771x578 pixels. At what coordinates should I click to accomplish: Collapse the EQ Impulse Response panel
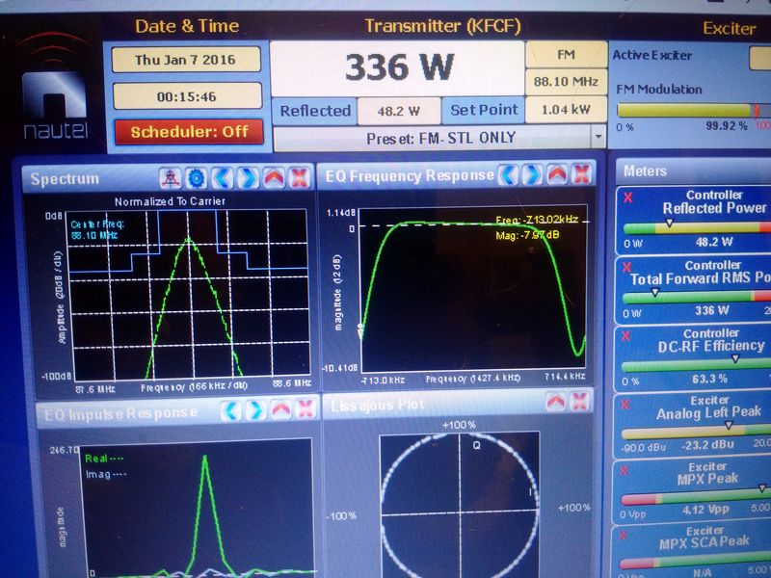[280, 411]
